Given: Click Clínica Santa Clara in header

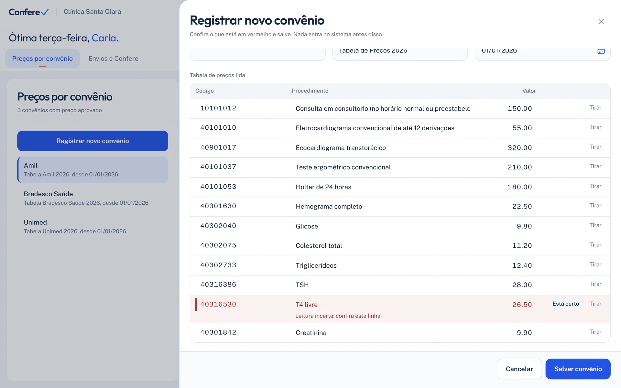Looking at the screenshot, I should [x=92, y=12].
